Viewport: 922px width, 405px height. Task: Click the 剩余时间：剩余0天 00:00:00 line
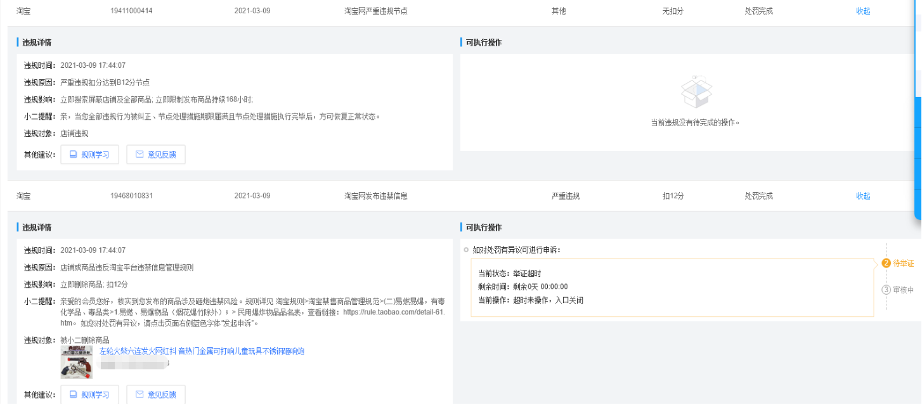(x=523, y=286)
